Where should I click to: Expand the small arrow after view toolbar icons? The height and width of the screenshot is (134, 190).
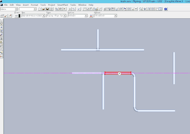pos(136,9)
